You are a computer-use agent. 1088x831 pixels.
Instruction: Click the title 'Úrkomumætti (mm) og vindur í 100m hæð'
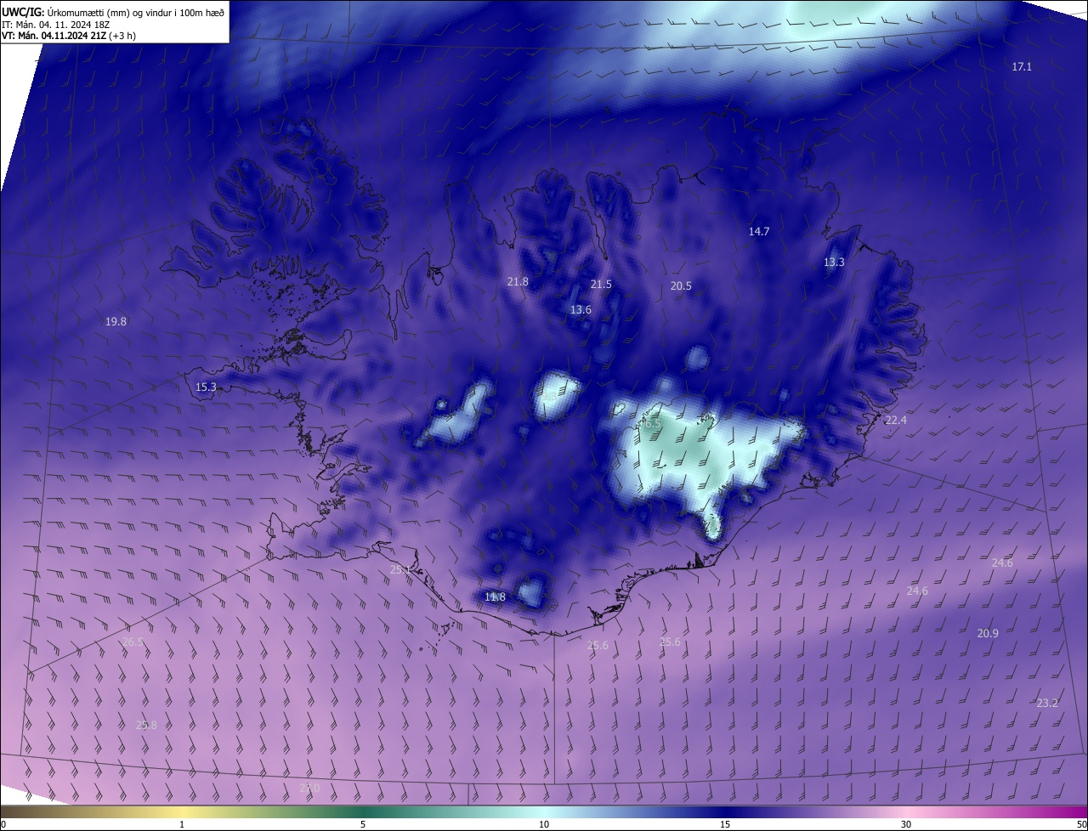point(134,12)
